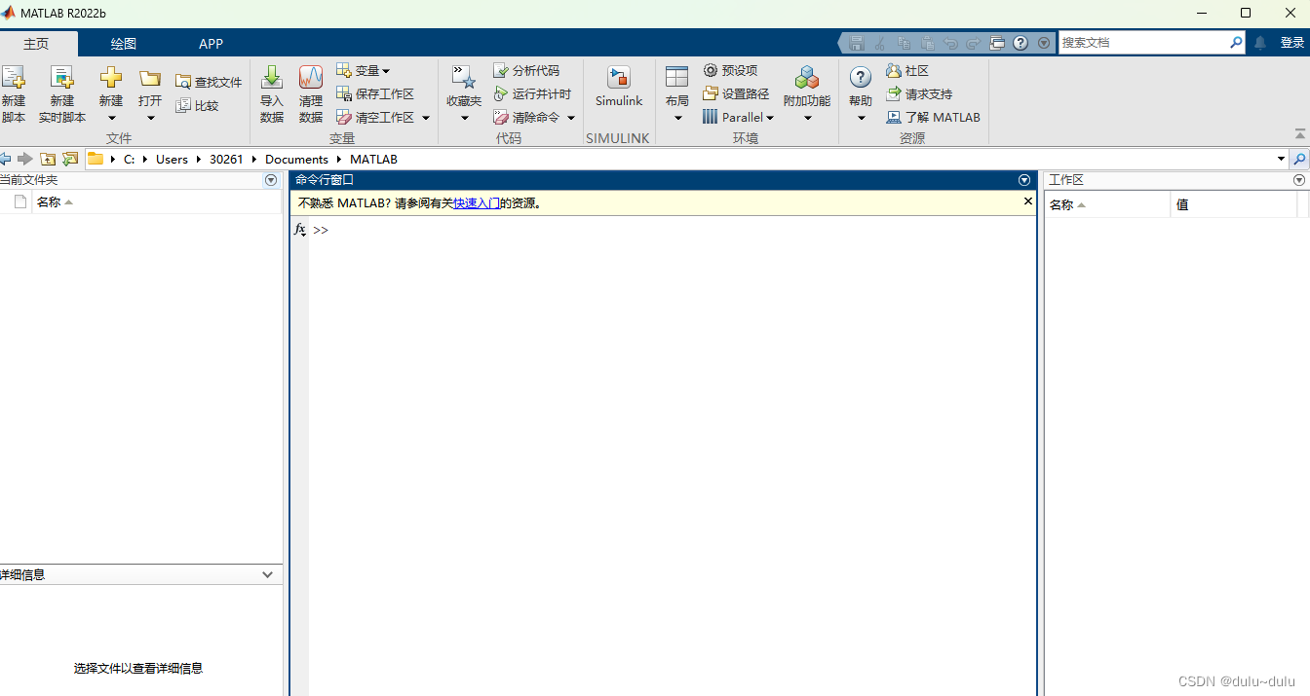
Task: Click the forward arrow in the folder toolbar
Action: (x=25, y=159)
